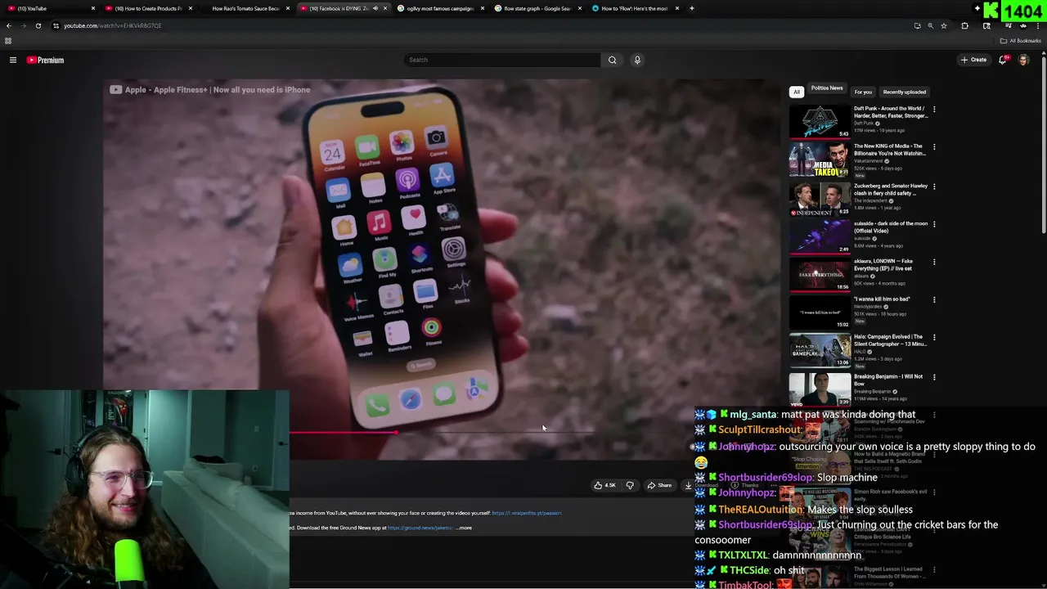Viewport: 1047px width, 589px height.
Task: Go back with browser back arrow
Action: pos(9,25)
